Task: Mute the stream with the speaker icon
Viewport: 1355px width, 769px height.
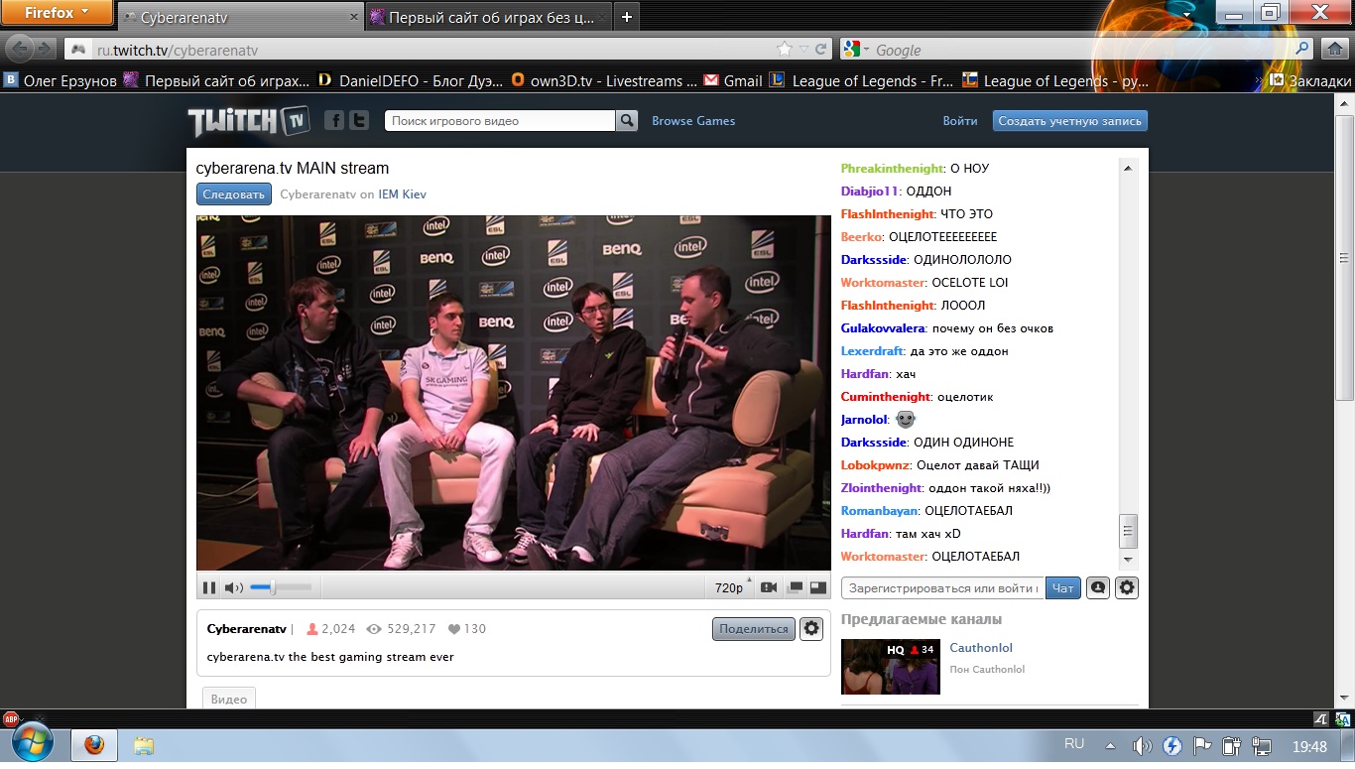Action: [x=233, y=587]
